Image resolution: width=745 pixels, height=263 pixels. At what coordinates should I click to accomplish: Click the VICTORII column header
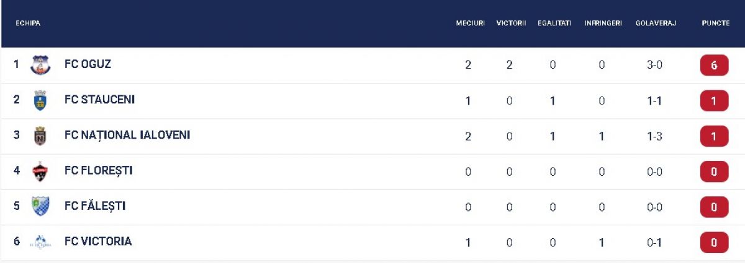[511, 23]
